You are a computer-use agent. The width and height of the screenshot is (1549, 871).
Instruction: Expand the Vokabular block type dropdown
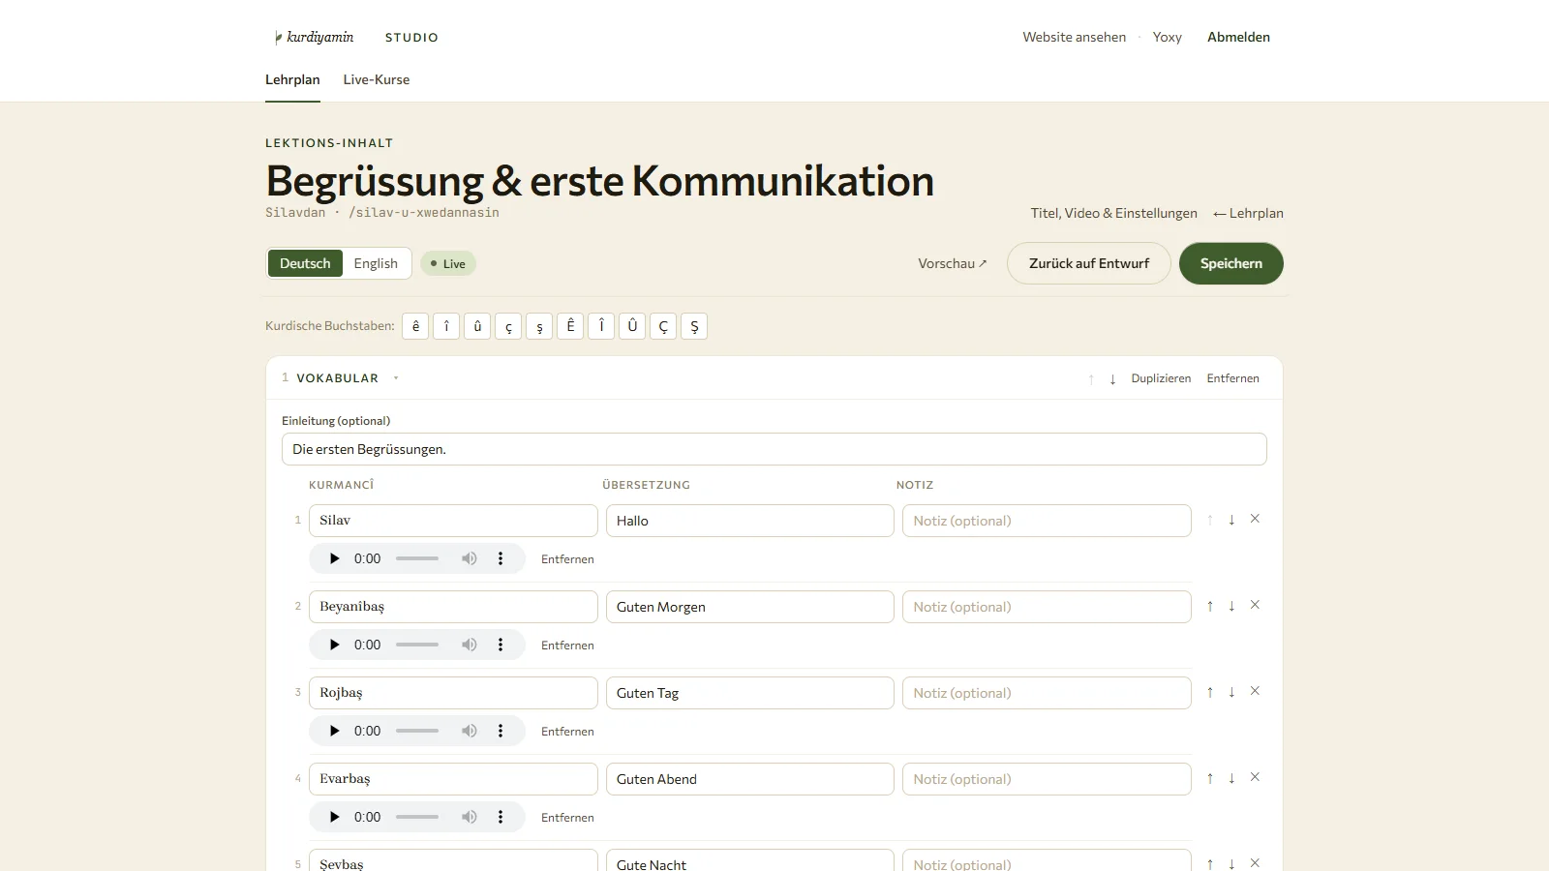[396, 378]
